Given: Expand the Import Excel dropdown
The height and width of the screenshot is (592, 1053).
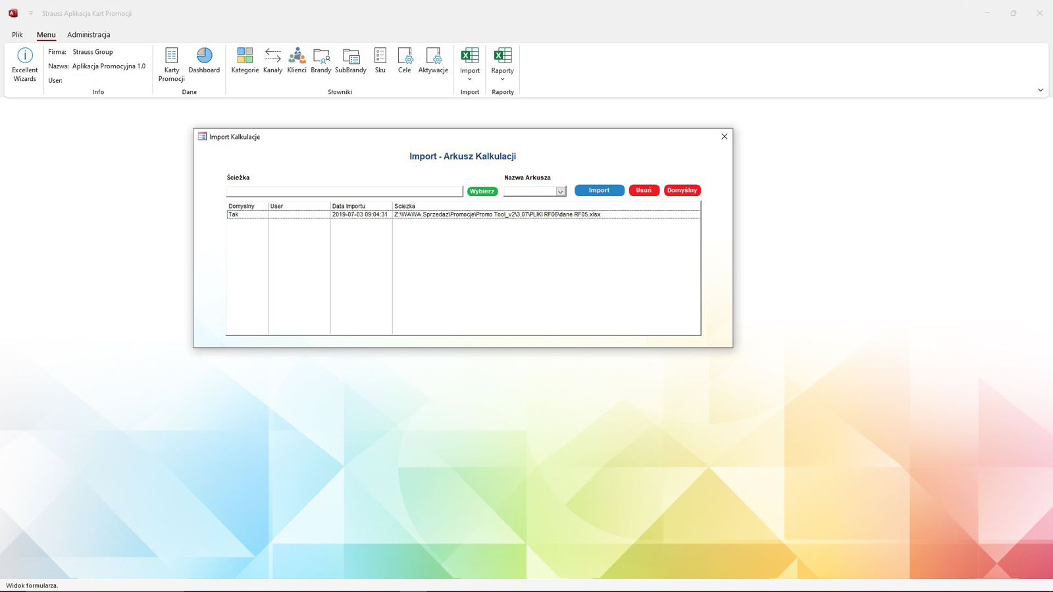Looking at the screenshot, I should click(470, 64).
